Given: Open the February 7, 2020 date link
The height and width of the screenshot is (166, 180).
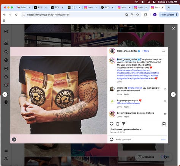Looking at the screenshot, I should 117,132.
